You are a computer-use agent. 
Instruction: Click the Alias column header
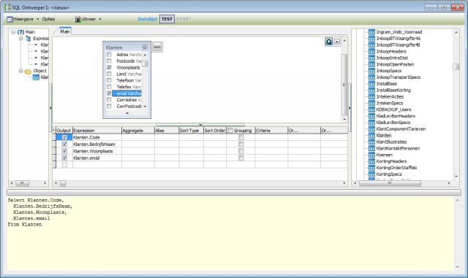click(x=166, y=131)
